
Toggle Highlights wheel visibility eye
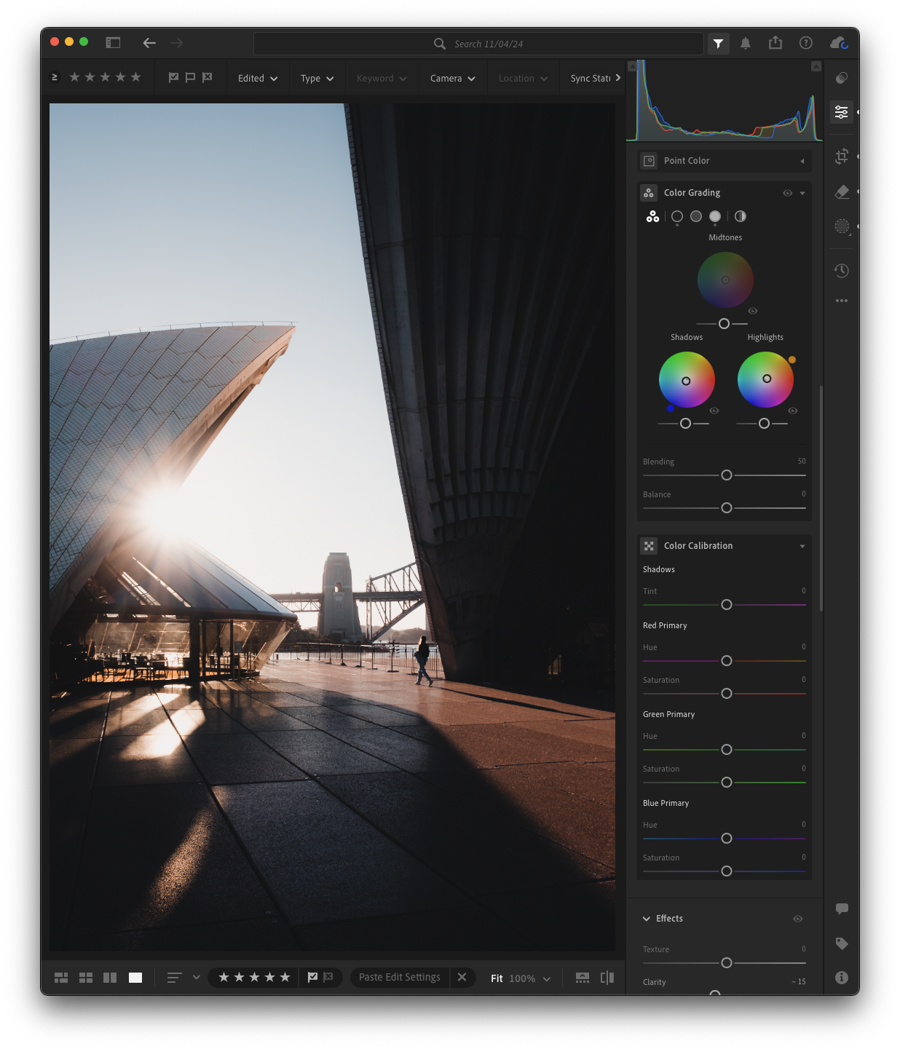coord(793,411)
